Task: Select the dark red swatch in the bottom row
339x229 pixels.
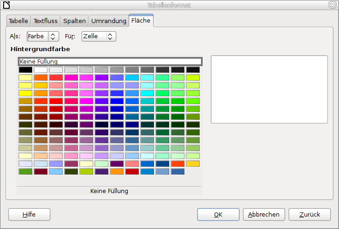Action: (x=41, y=171)
